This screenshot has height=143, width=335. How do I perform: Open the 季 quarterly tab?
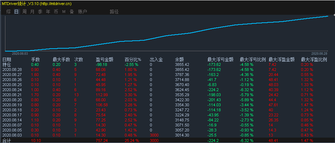[40, 12]
